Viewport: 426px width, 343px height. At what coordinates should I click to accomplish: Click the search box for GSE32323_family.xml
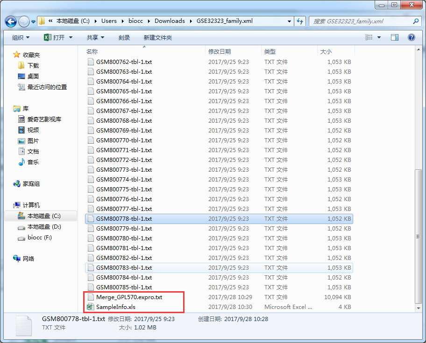coord(360,21)
